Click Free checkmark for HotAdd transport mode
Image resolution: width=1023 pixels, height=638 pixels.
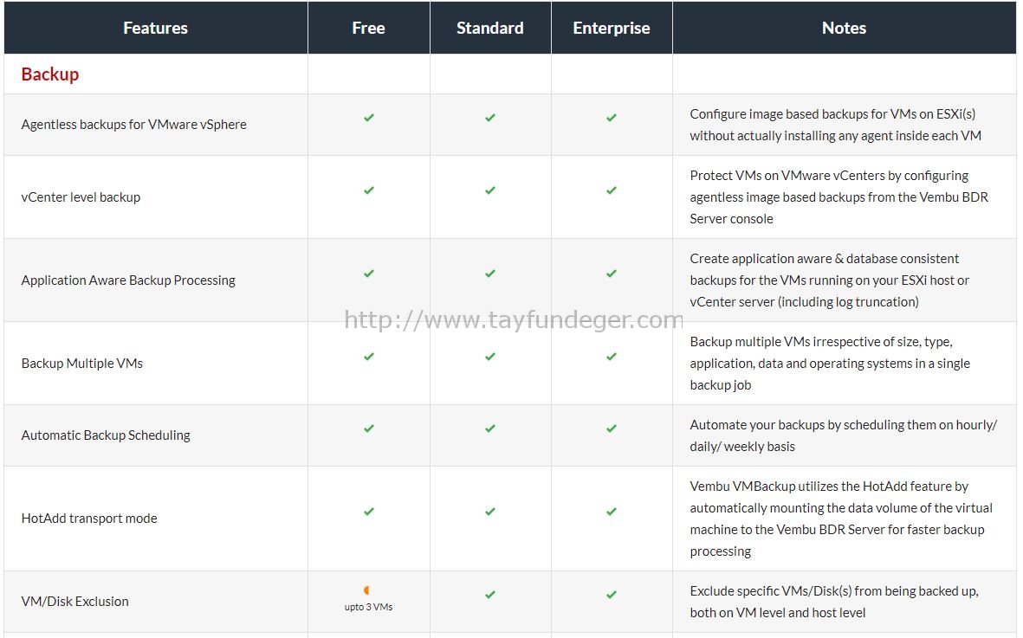pyautogui.click(x=369, y=512)
